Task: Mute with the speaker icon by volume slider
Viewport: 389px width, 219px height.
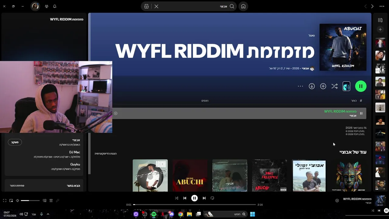Action: [17, 200]
